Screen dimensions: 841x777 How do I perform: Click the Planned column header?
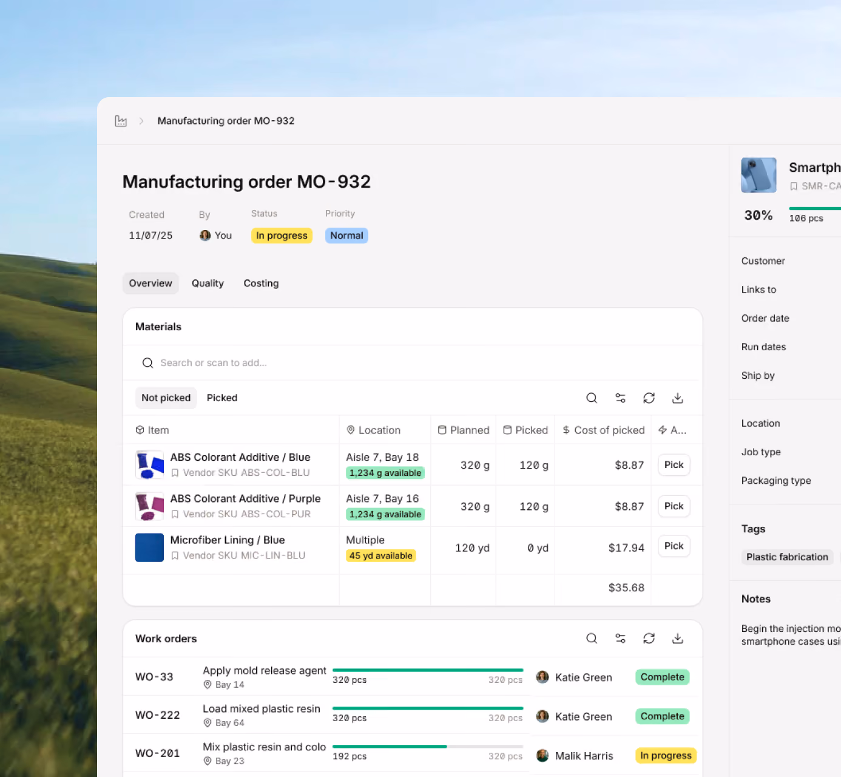pyautogui.click(x=464, y=430)
